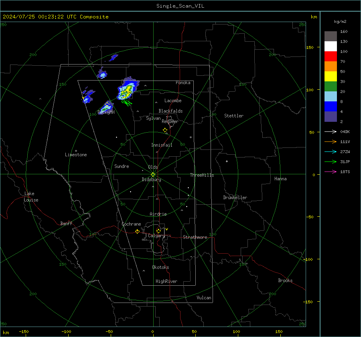
Task: Click the Brooks label
Action: coord(285,280)
